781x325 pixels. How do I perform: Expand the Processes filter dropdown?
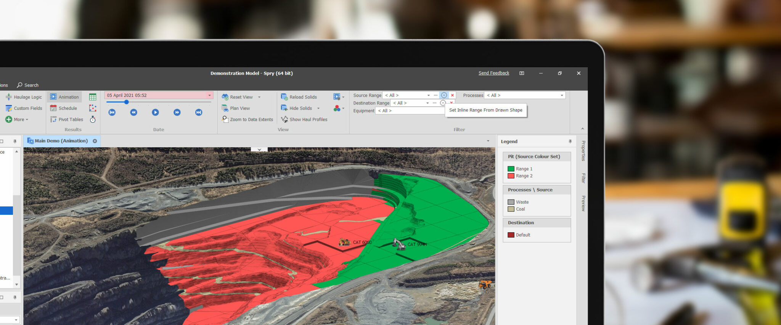pyautogui.click(x=562, y=95)
